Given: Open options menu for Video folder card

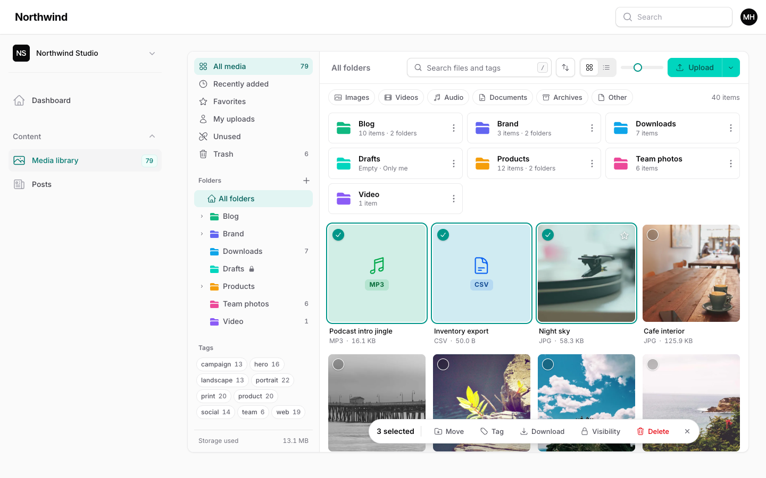Looking at the screenshot, I should [x=453, y=199].
